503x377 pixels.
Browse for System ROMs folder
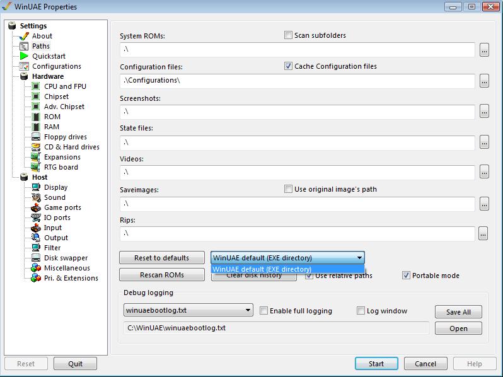point(484,50)
